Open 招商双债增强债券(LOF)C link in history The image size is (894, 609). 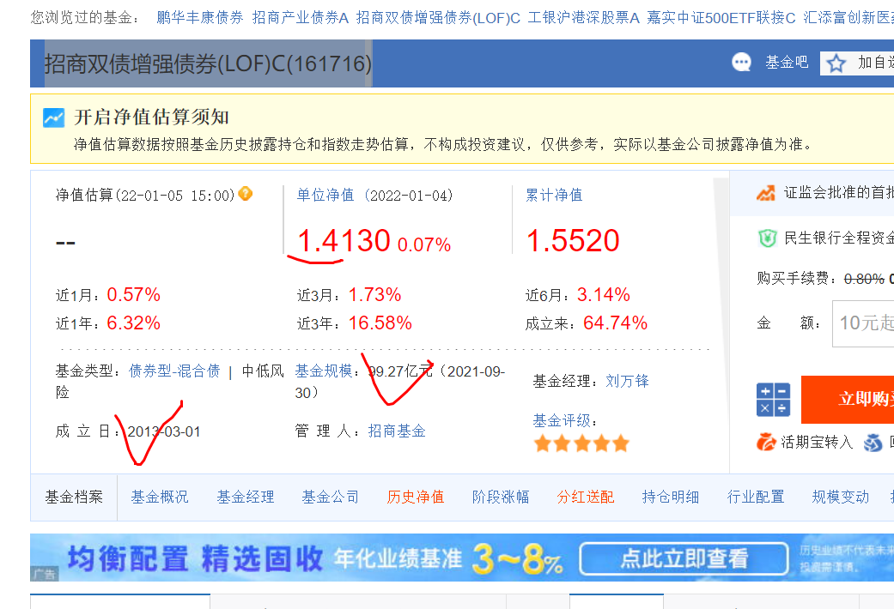(438, 18)
